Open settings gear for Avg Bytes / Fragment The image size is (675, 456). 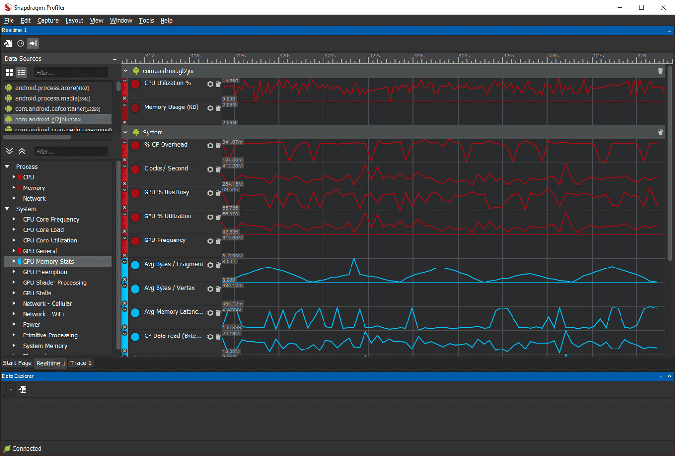coord(210,265)
